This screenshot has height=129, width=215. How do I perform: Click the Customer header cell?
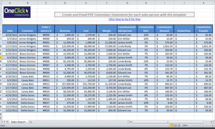pyautogui.click(x=27, y=29)
